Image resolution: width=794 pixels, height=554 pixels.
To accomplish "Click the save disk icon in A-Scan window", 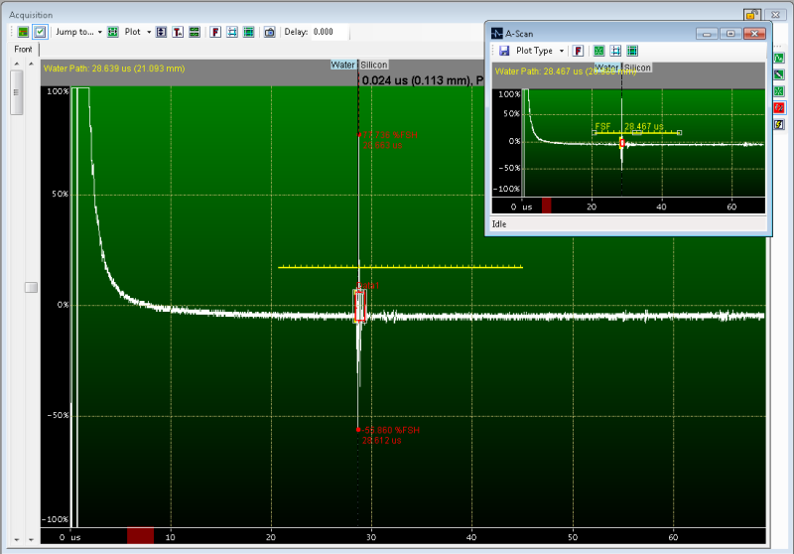I will coord(504,51).
